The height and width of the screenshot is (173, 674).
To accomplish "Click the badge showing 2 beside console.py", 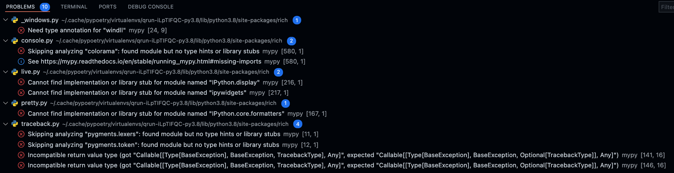I will tap(291, 41).
